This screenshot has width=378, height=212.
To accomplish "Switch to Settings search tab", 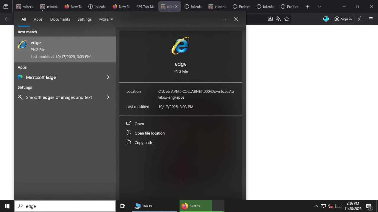I will pos(84,19).
